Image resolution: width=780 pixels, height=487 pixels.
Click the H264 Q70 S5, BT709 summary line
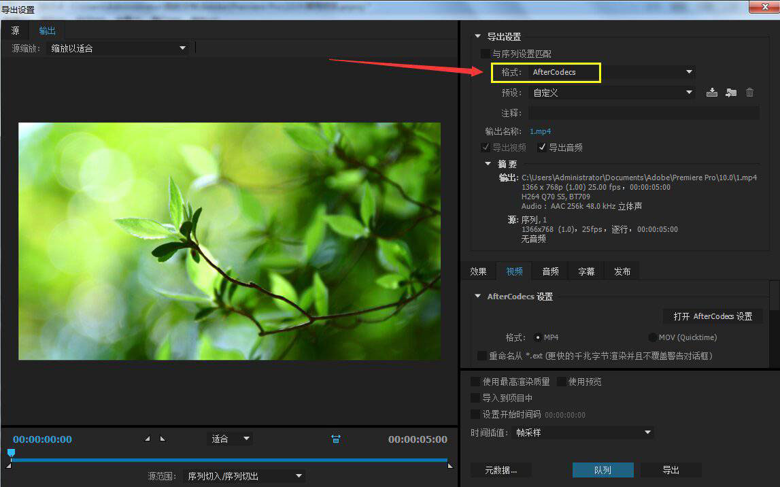(556, 197)
